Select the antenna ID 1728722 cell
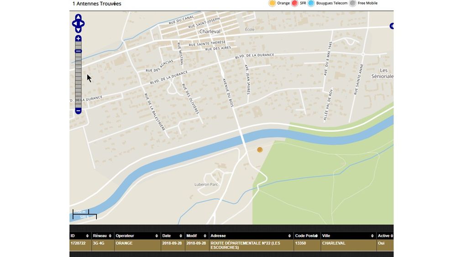The image size is (456, 257). 80,245
